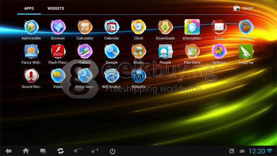Open the People contacts app
This screenshot has width=277, height=156.
point(165,55)
